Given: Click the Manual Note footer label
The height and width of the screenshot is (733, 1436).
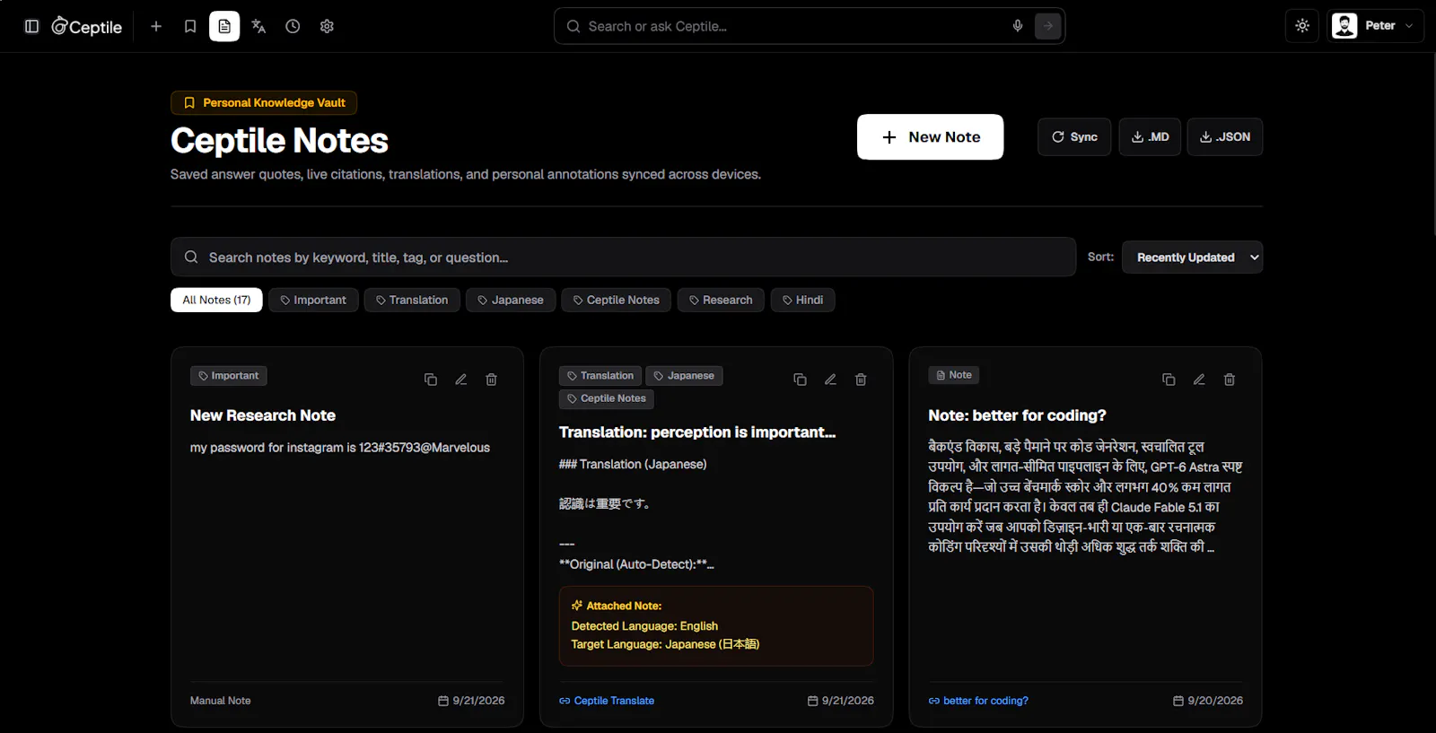Looking at the screenshot, I should click(x=221, y=701).
